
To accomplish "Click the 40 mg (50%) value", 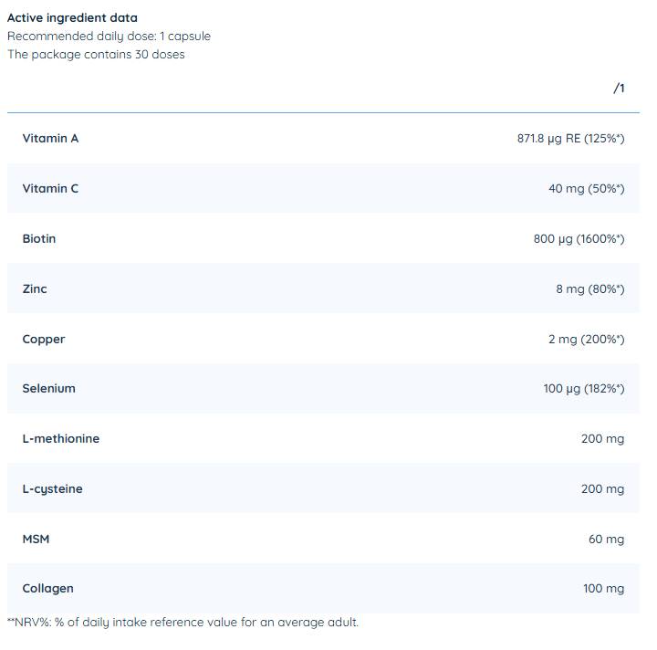I will [586, 189].
